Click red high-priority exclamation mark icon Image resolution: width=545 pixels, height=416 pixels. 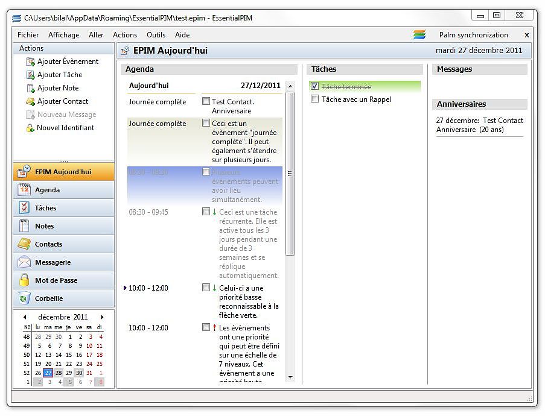coord(214,327)
